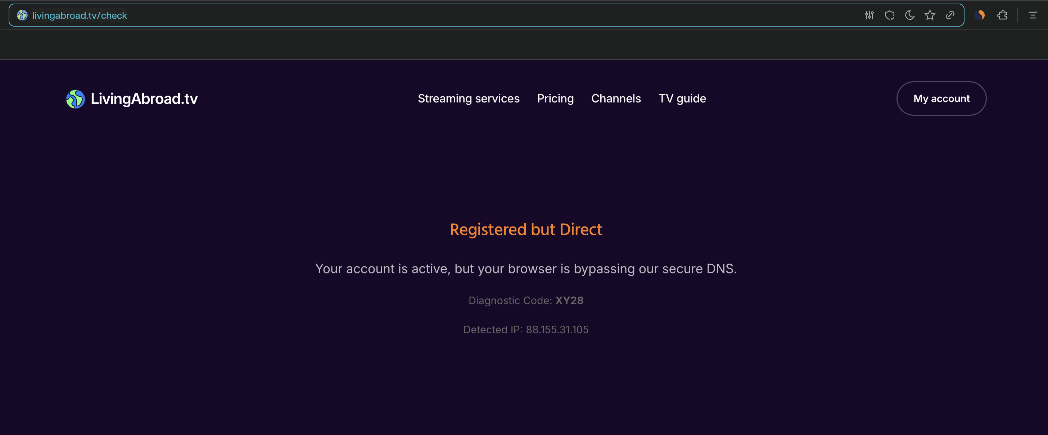1048x435 pixels.
Task: Bookmark this page with the star icon
Action: pos(930,15)
